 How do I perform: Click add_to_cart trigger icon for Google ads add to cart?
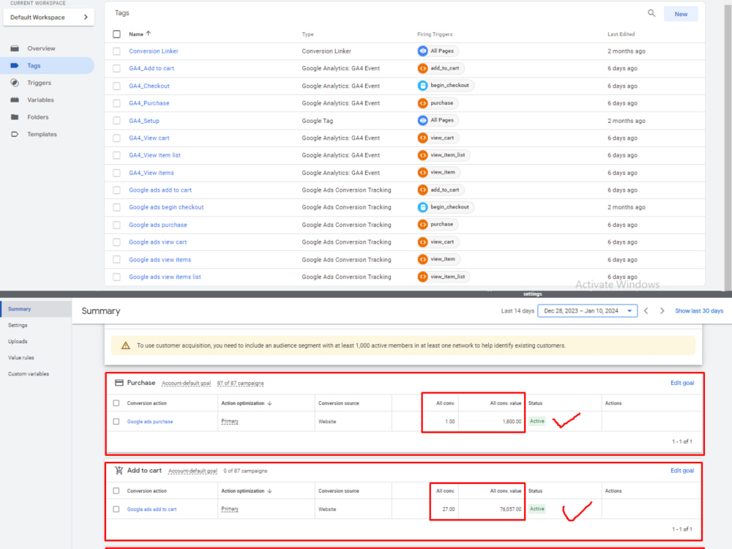[422, 190]
